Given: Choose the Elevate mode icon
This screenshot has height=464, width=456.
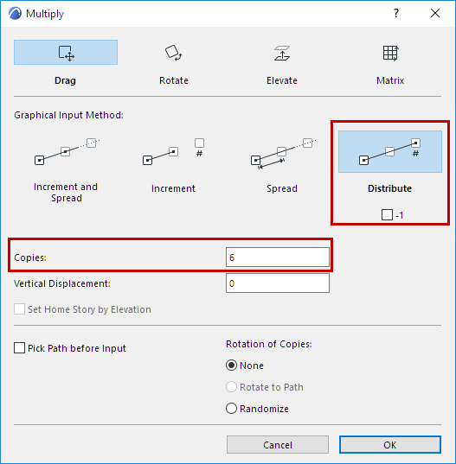Looking at the screenshot, I should [282, 53].
